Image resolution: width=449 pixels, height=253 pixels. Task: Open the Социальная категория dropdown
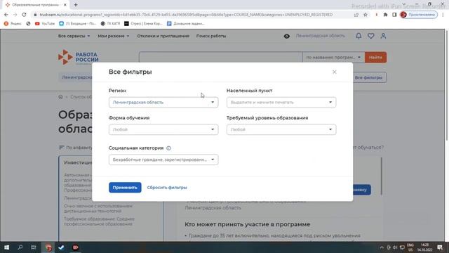(x=163, y=160)
